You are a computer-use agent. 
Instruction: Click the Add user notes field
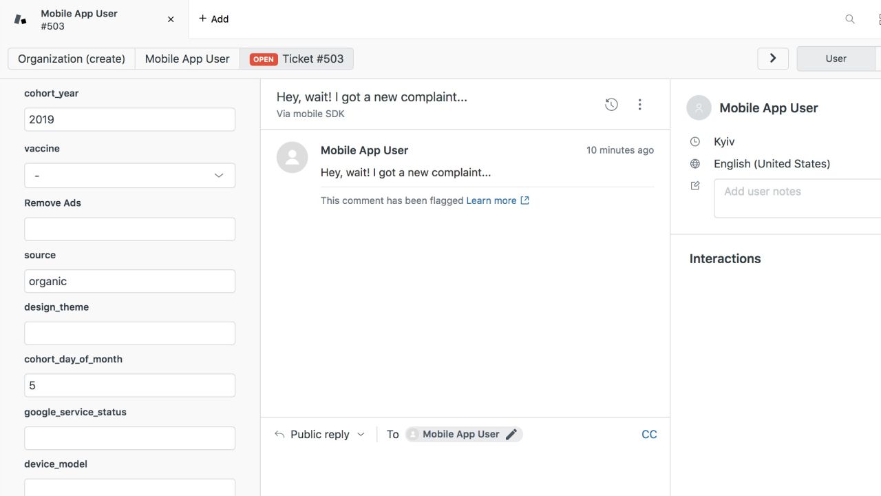(798, 198)
